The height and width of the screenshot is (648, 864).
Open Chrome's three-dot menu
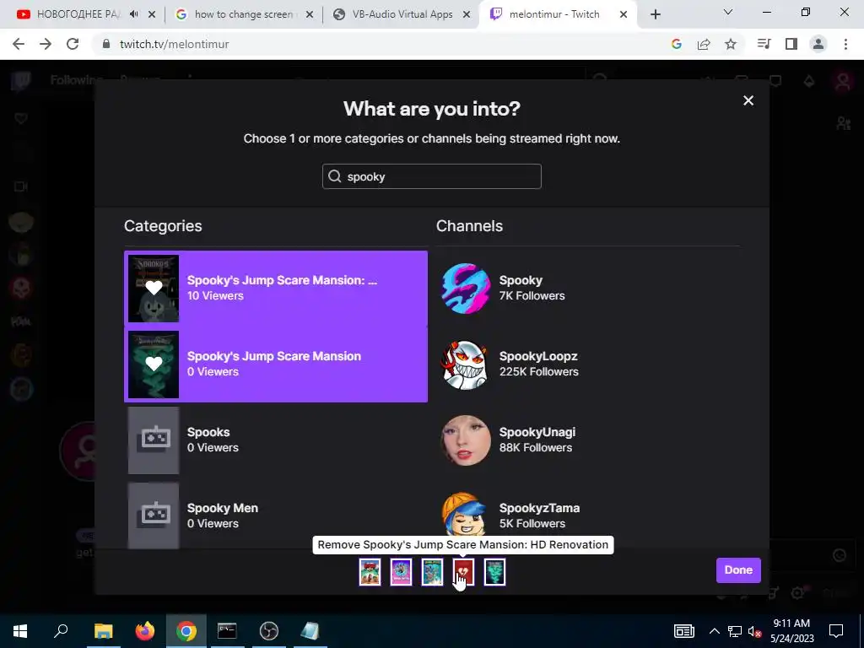tap(845, 44)
